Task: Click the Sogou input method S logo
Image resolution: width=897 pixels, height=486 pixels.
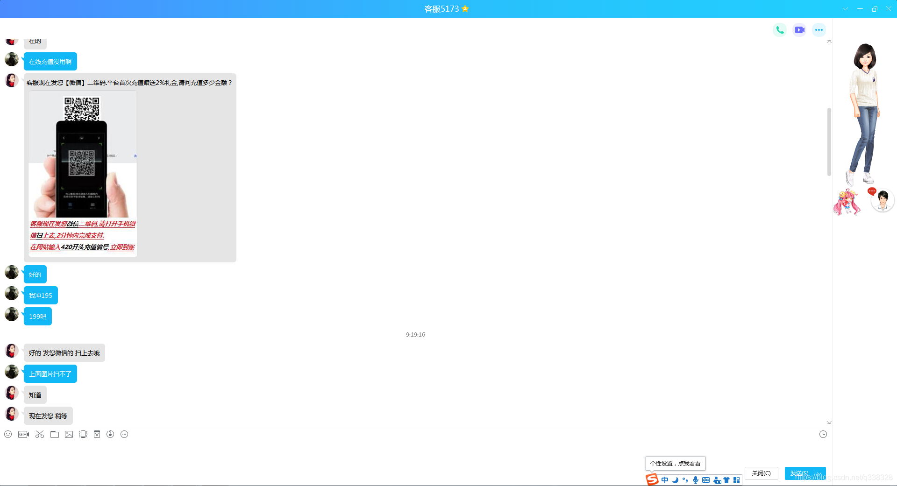Action: (x=652, y=479)
